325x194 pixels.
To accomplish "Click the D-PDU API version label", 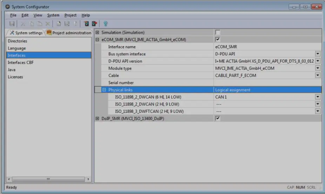I will [x=125, y=61].
